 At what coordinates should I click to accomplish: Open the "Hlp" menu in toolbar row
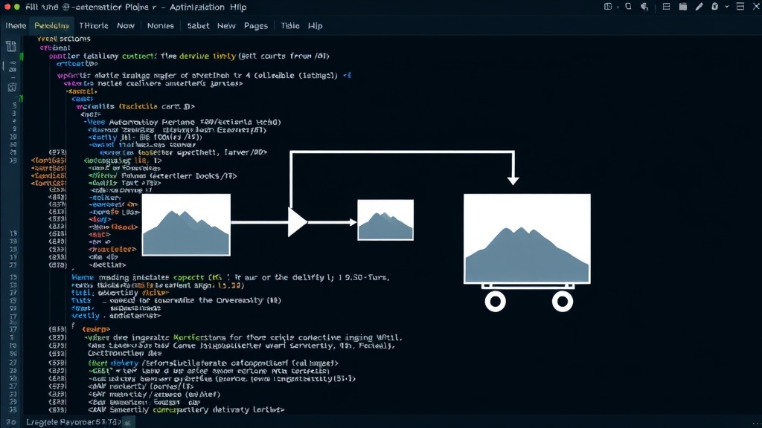pyautogui.click(x=315, y=26)
